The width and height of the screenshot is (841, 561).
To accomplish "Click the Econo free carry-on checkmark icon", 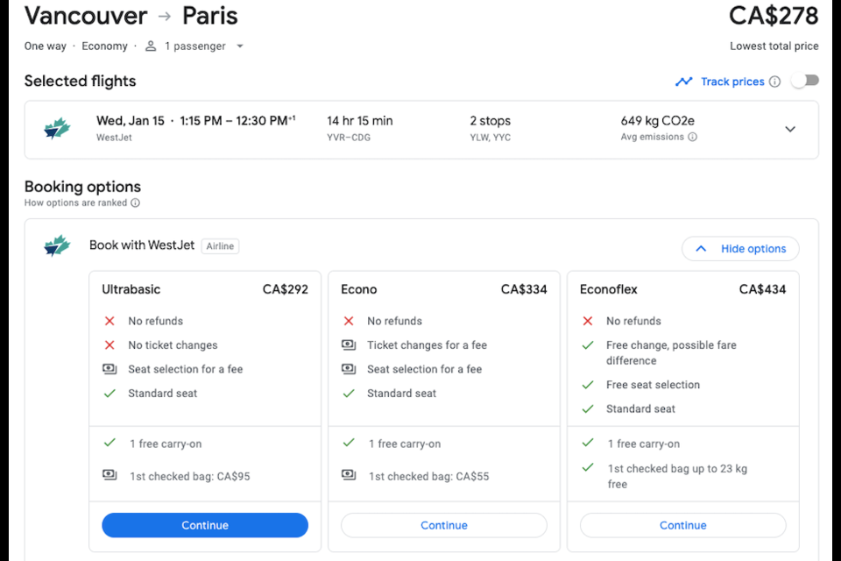I will click(349, 443).
